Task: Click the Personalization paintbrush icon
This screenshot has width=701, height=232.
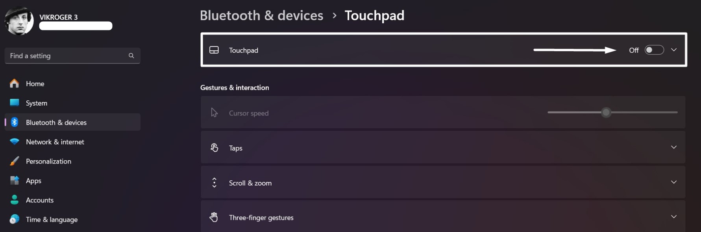Action: (14, 161)
